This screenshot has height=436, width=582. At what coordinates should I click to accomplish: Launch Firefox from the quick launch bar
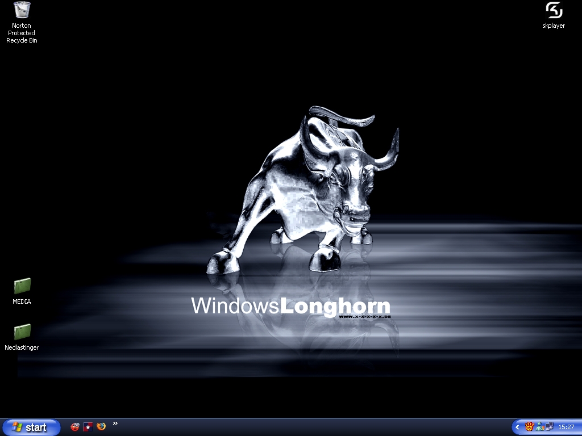[x=101, y=427]
